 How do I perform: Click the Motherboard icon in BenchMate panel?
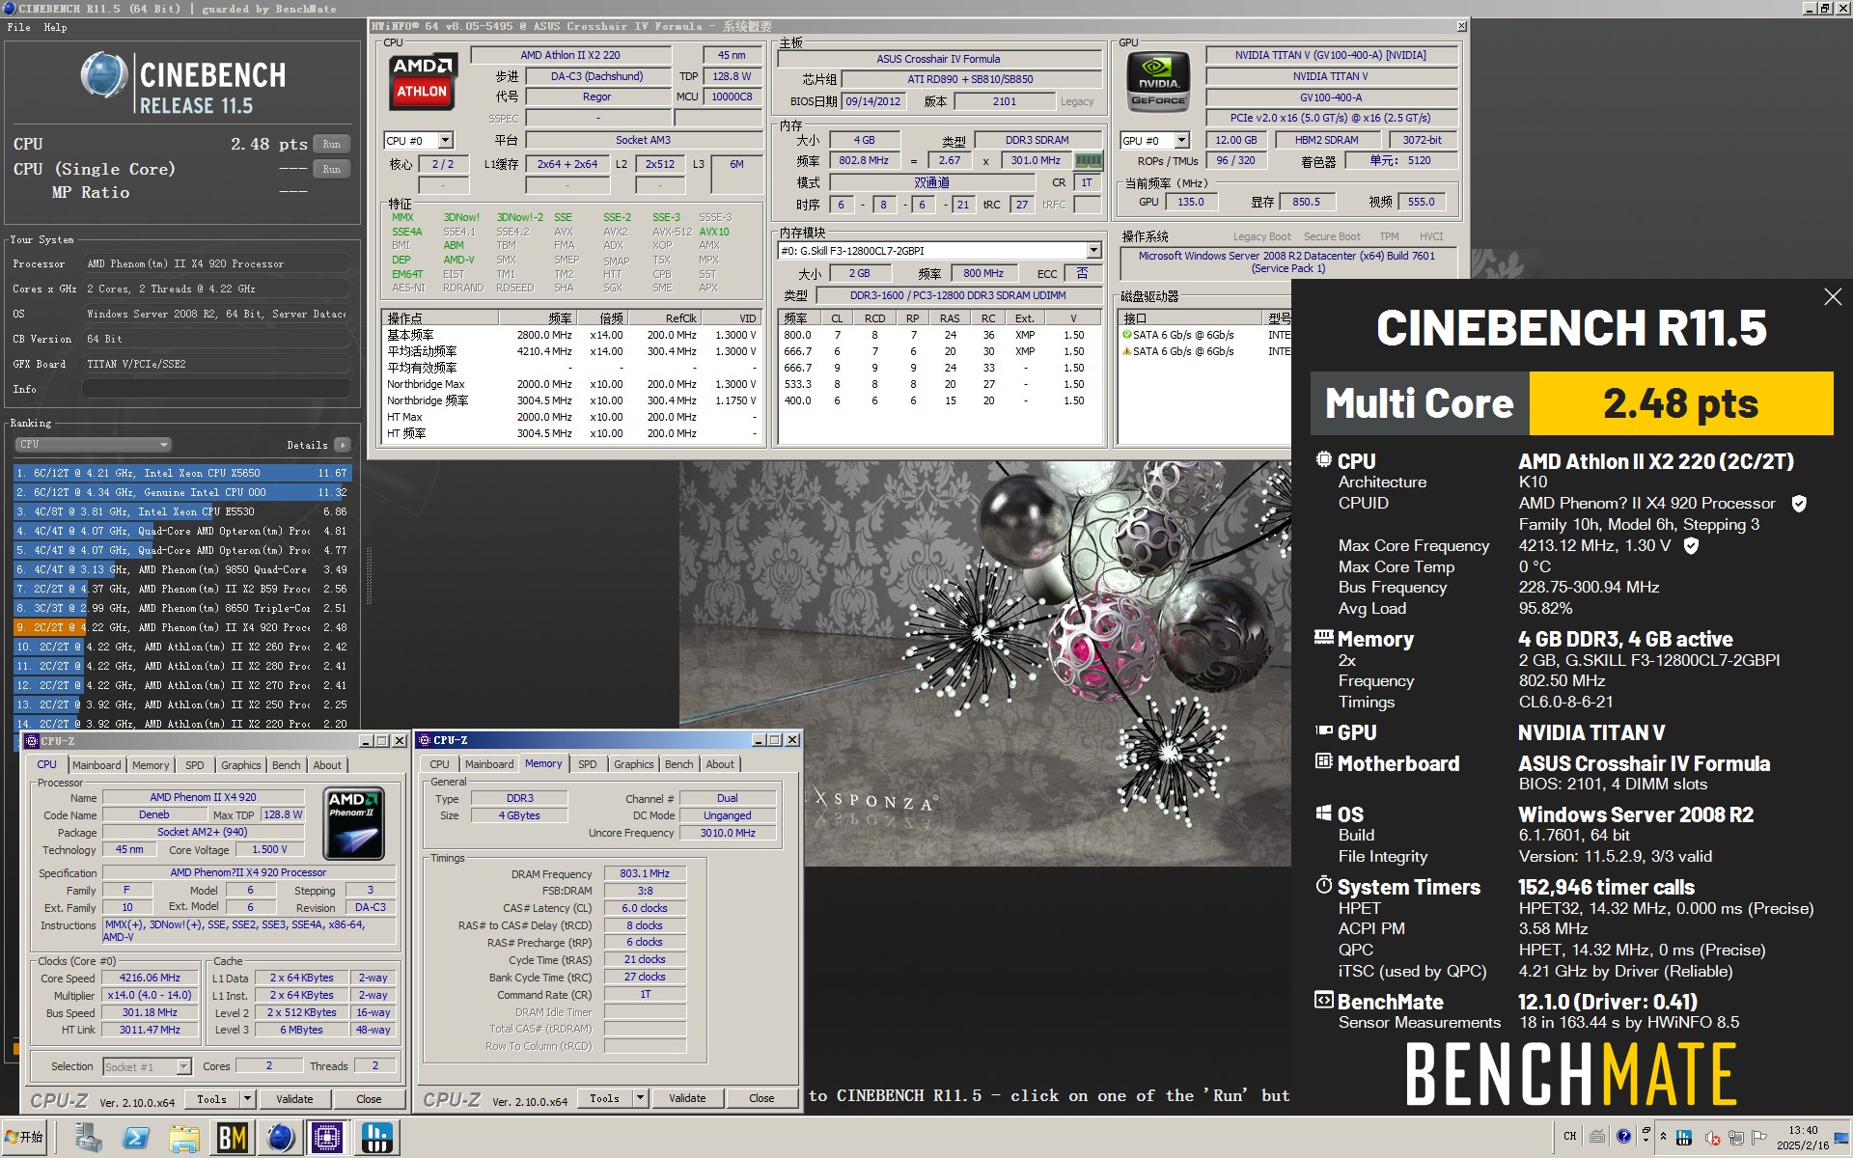click(1324, 761)
